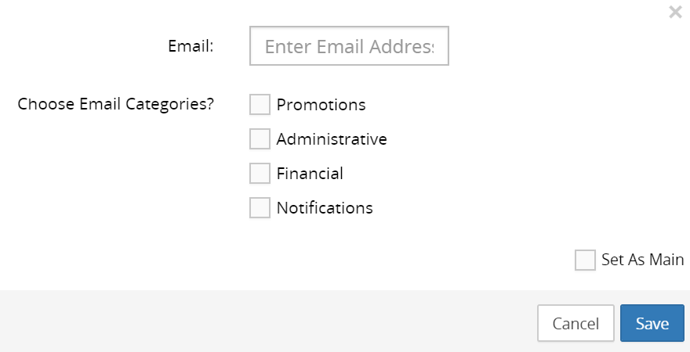Toggle the Notifications checkbox

click(x=260, y=208)
